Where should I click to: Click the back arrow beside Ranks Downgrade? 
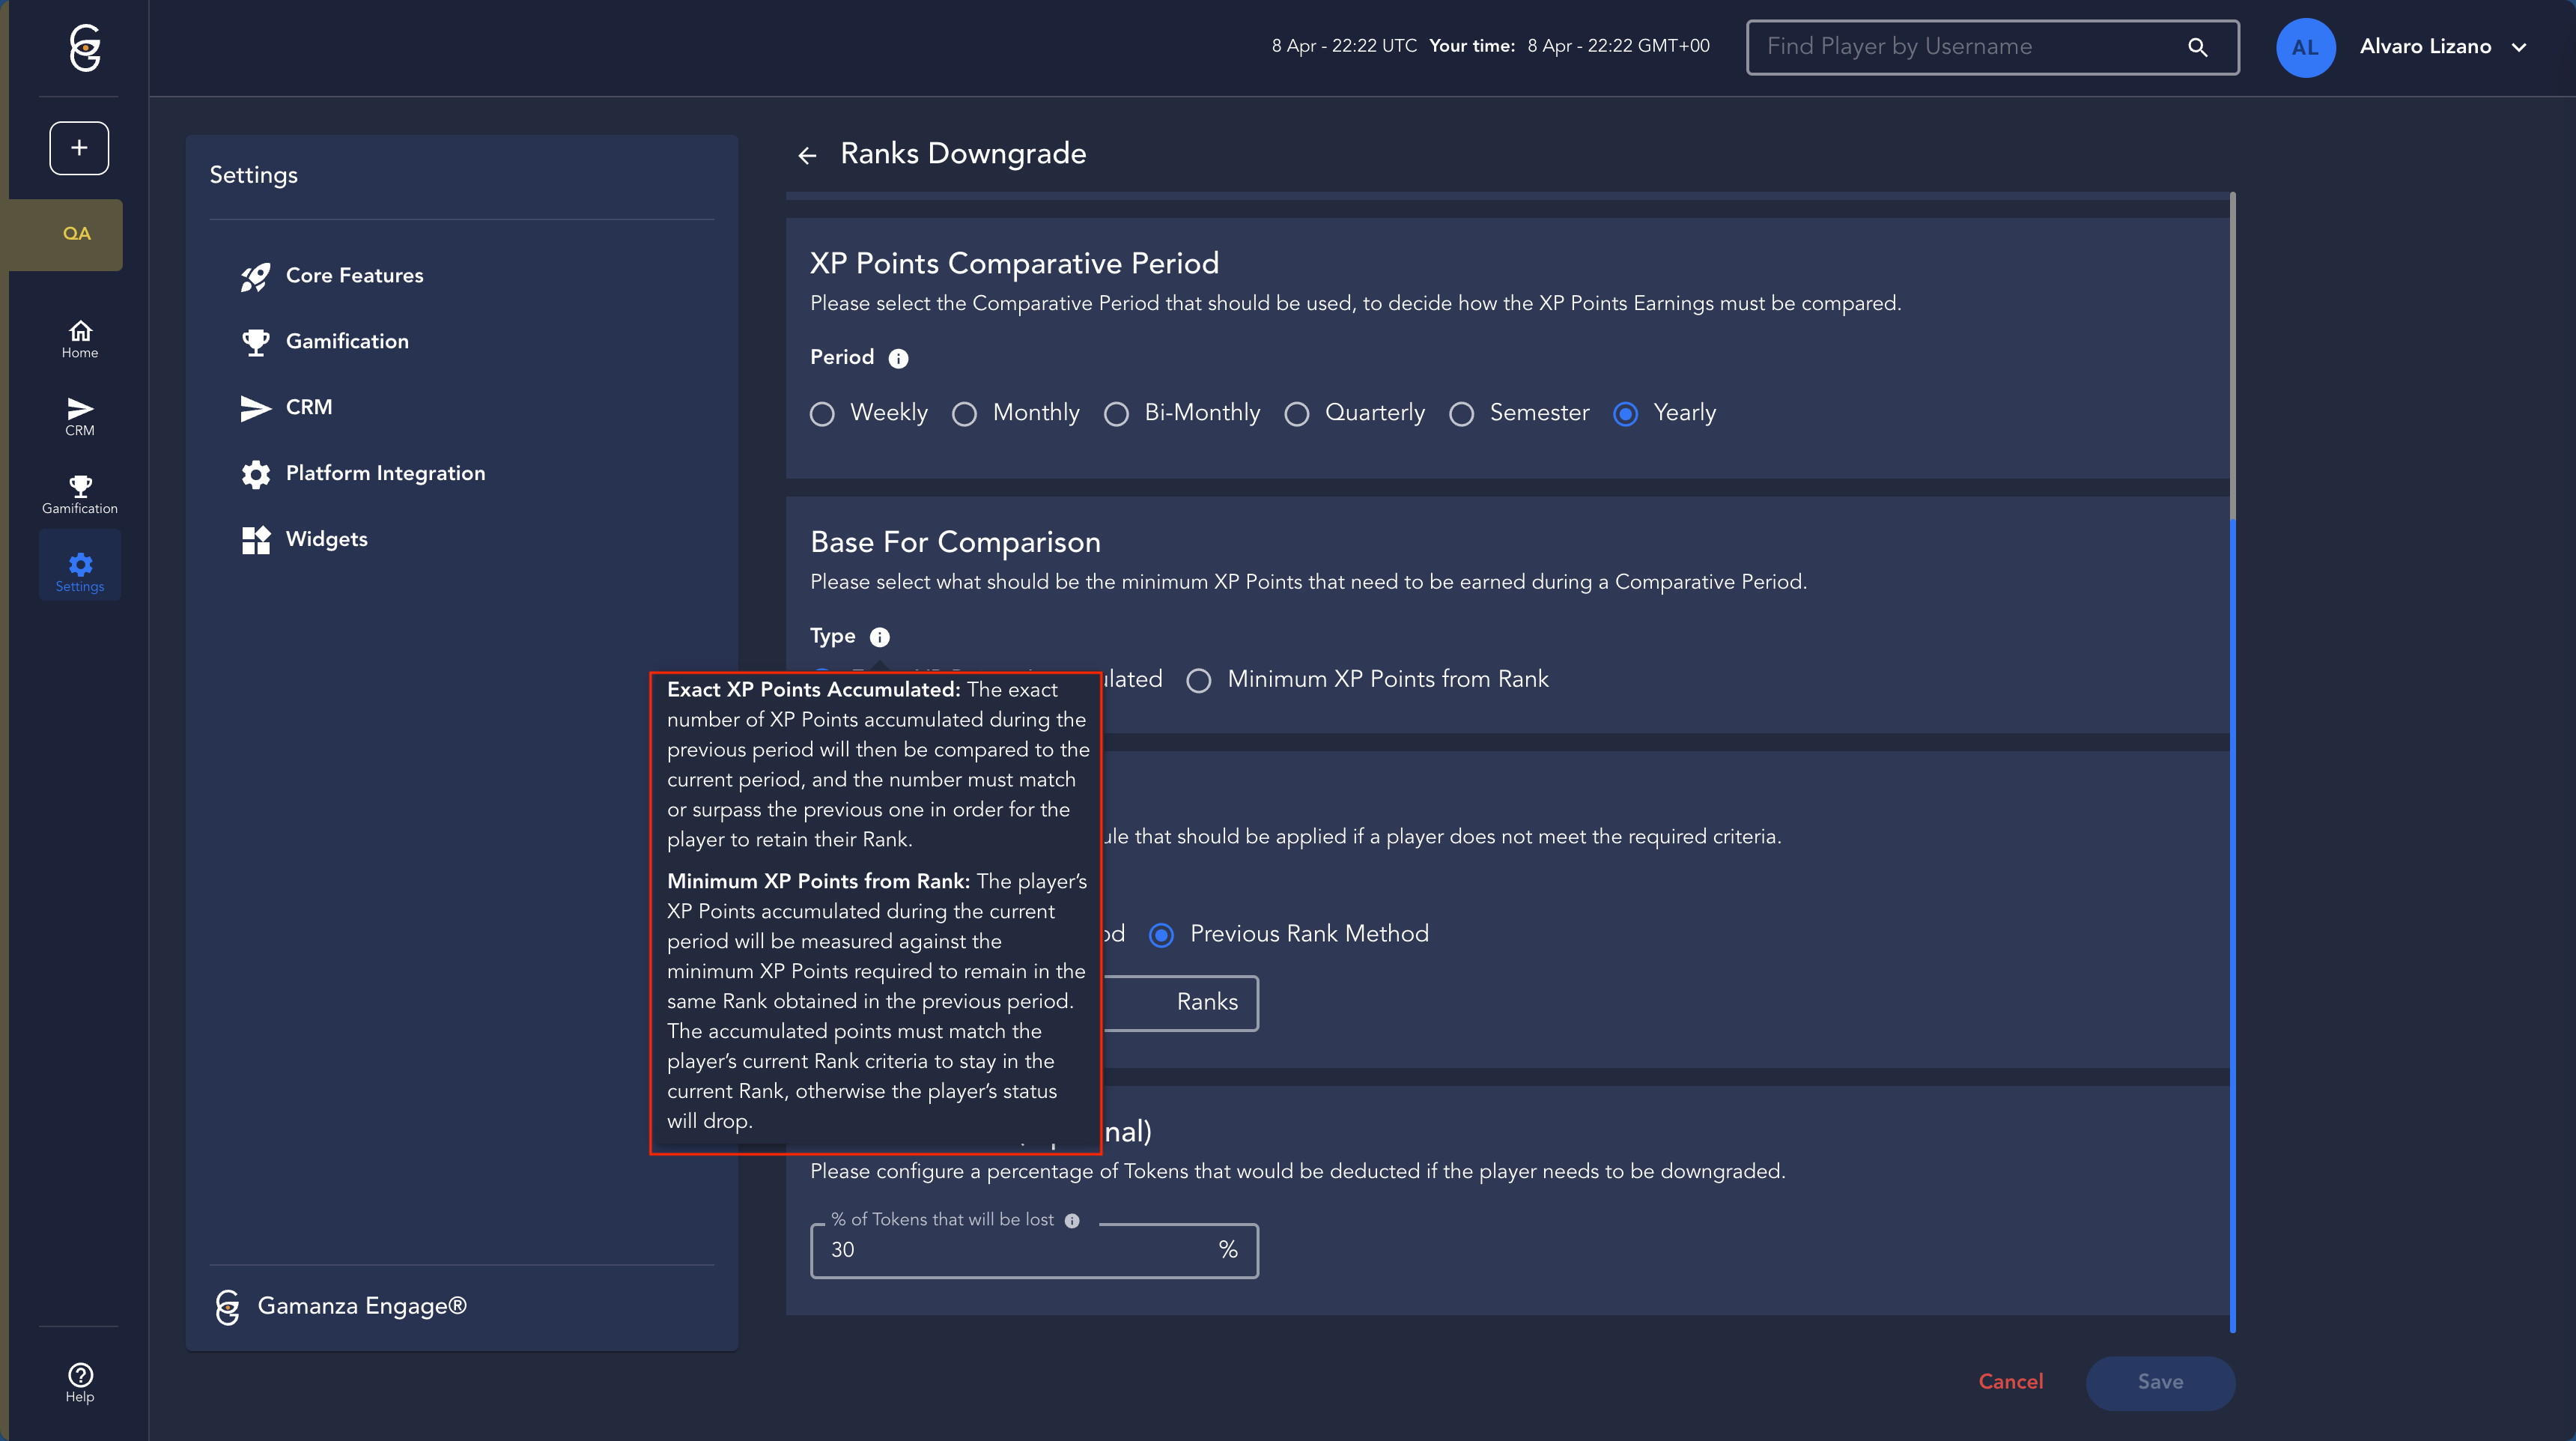click(807, 155)
